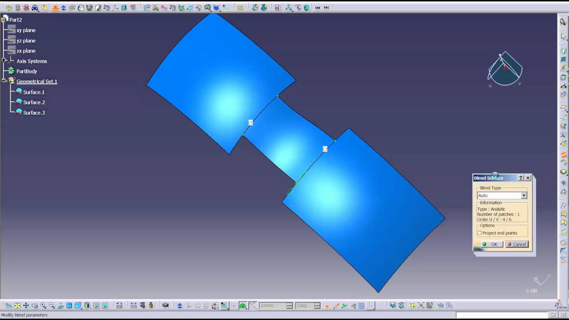Close the Blend Surface dialog
The height and width of the screenshot is (320, 569).
[x=528, y=178]
